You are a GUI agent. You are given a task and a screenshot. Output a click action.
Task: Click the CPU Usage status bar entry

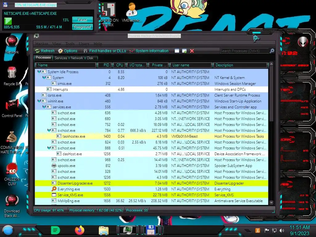tap(49, 210)
